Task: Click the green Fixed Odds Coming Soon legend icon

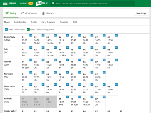Action: tap(28, 29)
